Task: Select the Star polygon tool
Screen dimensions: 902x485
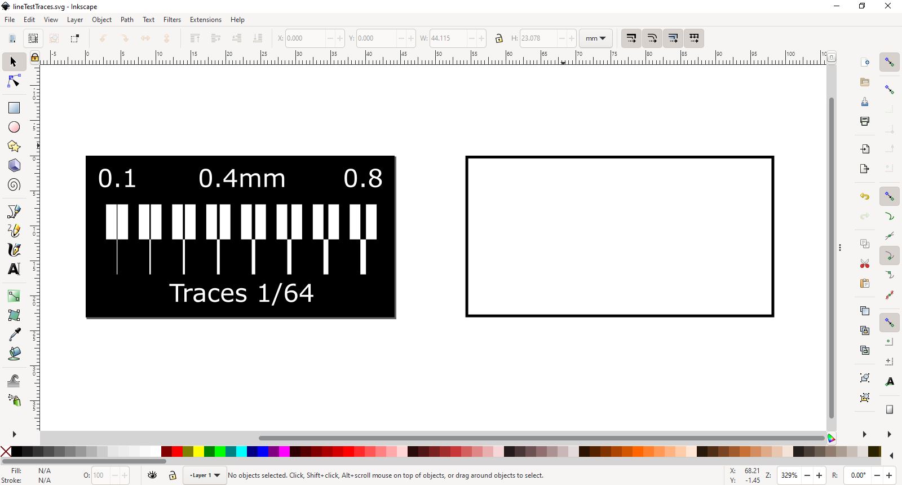Action: coord(14,147)
